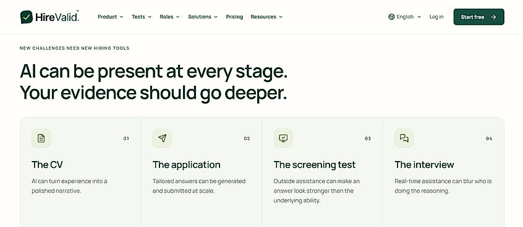Click the Log in link

pos(436,17)
